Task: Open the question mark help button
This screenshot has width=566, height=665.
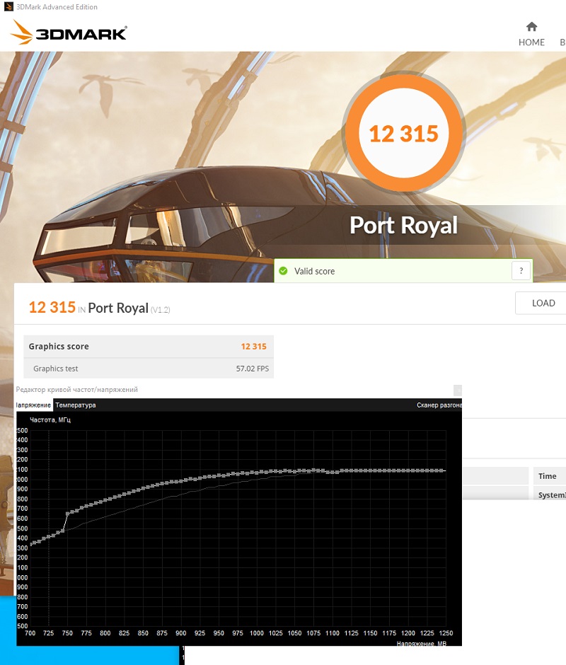Action: pyautogui.click(x=521, y=270)
